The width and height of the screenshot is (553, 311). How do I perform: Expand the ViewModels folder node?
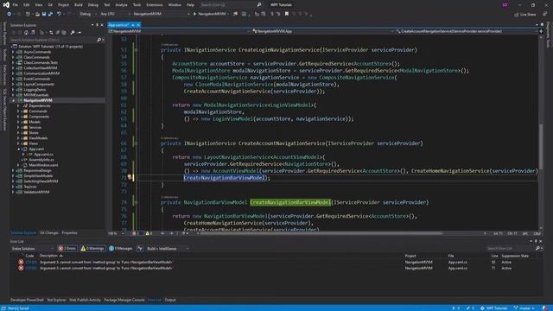pos(18,138)
